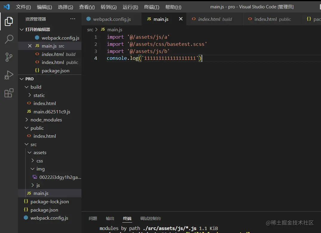Collapse the build folder
The height and width of the screenshot is (233, 321).
(x=36, y=87)
